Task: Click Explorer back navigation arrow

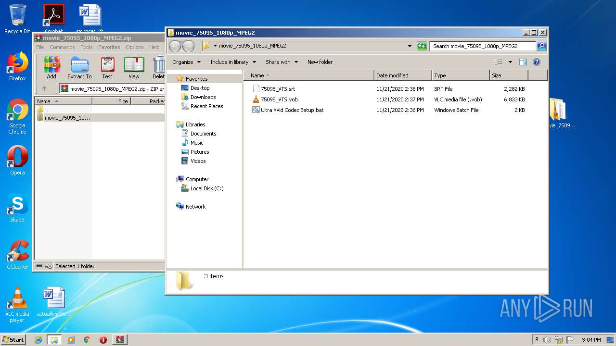Action: [175, 46]
